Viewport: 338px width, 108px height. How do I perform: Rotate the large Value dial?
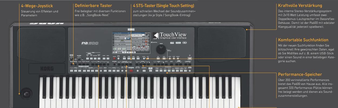click(161, 49)
